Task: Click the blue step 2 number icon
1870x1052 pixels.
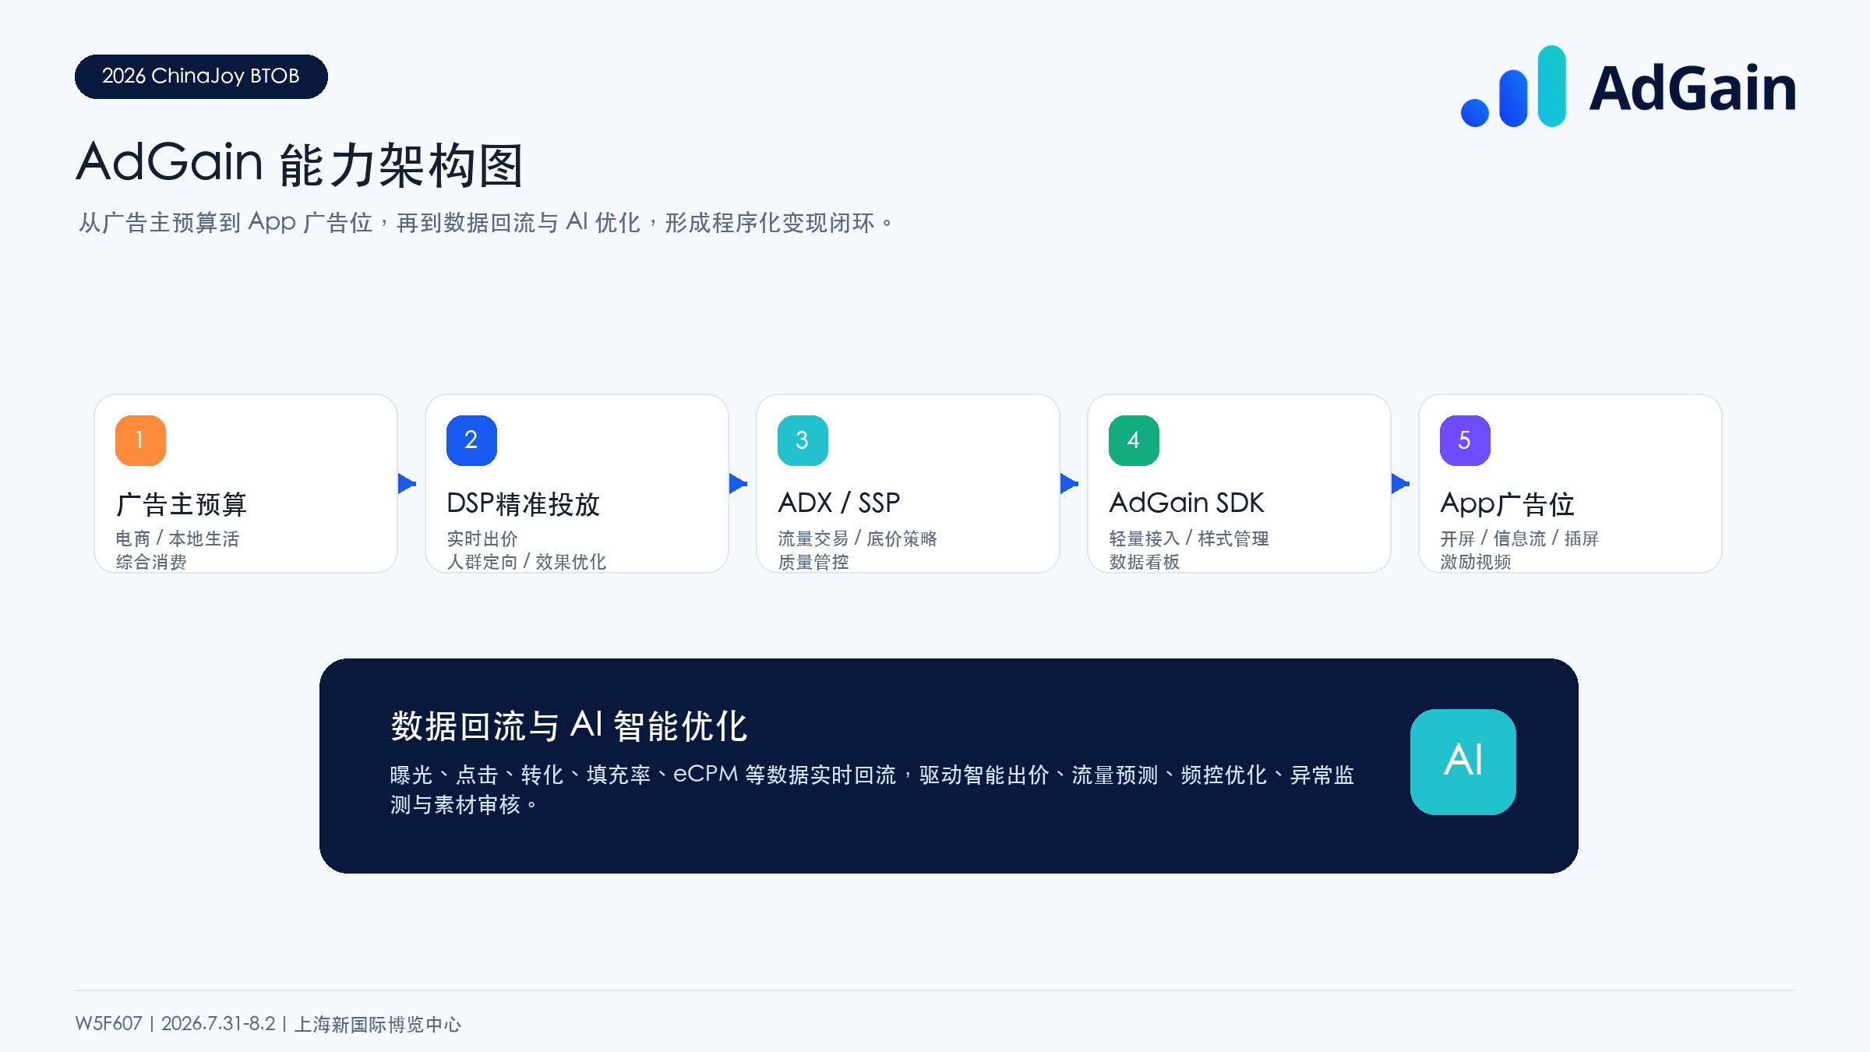Action: (471, 440)
